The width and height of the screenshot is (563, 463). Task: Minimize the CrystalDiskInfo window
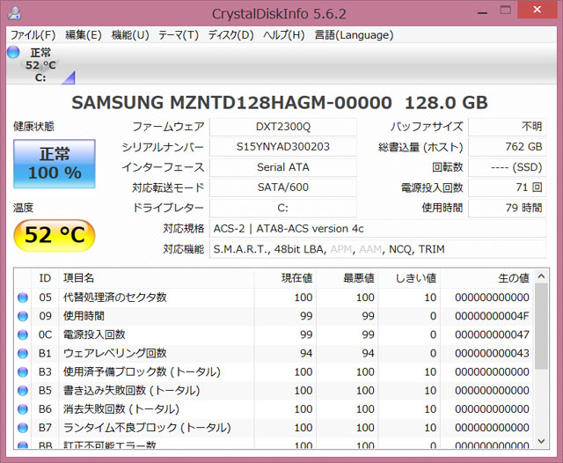(482, 12)
